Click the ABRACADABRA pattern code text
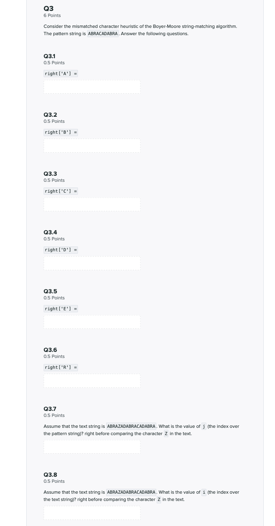This screenshot has height=526, width=275. tap(103, 34)
